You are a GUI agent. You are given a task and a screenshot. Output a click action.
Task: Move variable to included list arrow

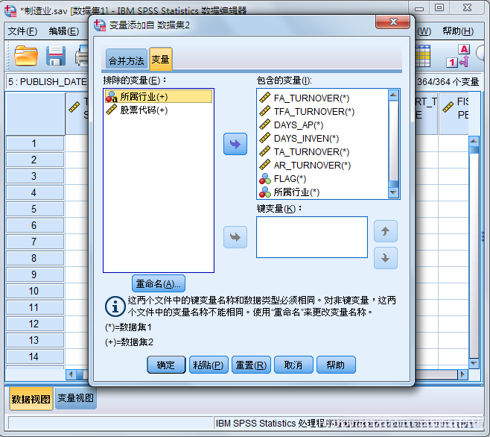point(235,144)
